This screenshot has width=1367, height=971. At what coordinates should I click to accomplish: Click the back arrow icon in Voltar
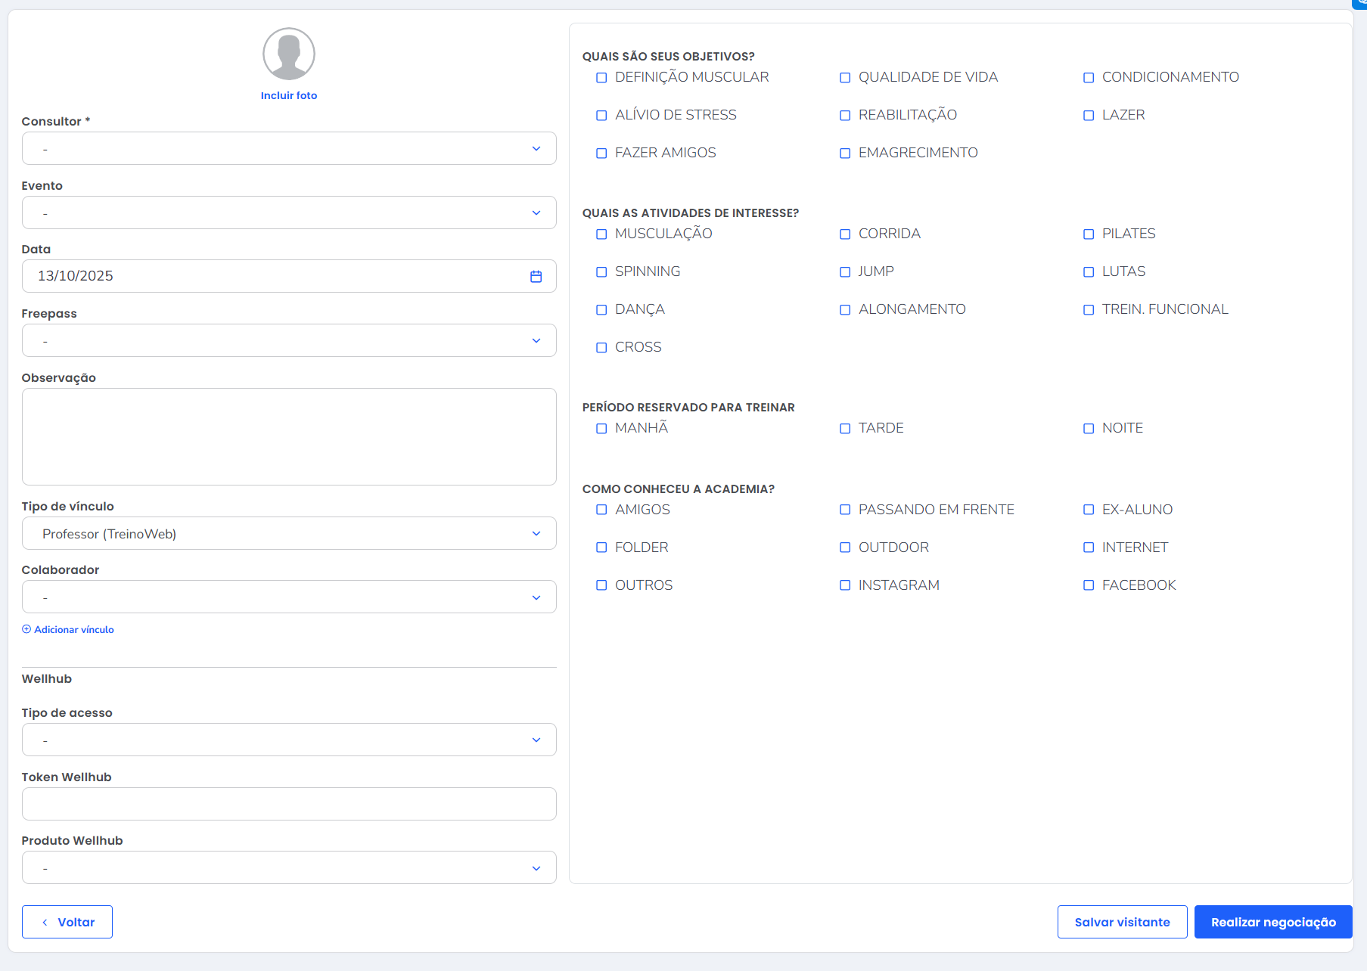pyautogui.click(x=45, y=923)
